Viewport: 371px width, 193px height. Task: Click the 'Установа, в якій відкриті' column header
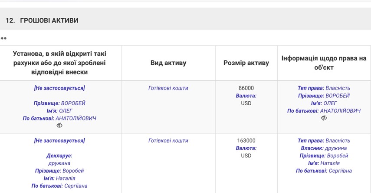(59, 63)
